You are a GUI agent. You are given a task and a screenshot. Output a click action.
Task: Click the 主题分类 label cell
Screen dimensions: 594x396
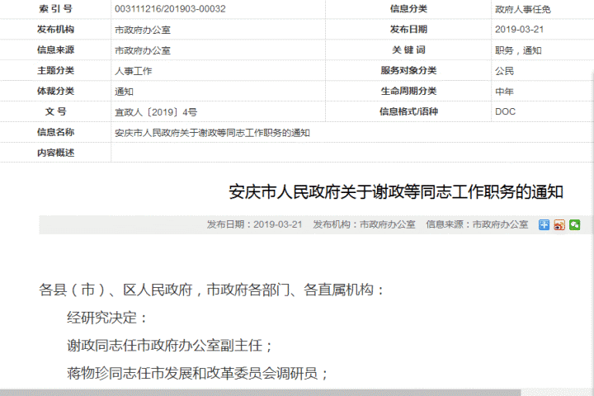point(56,70)
